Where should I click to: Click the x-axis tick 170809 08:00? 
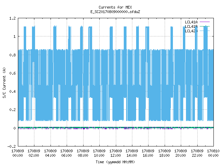(83, 153)
